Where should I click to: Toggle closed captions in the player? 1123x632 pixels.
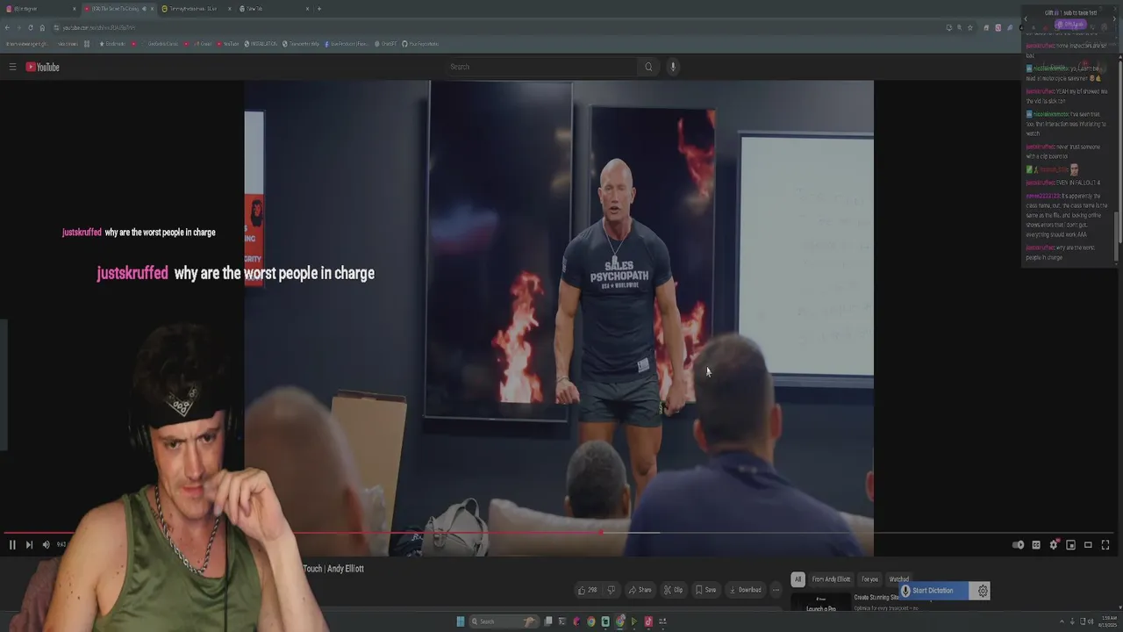tap(1036, 545)
